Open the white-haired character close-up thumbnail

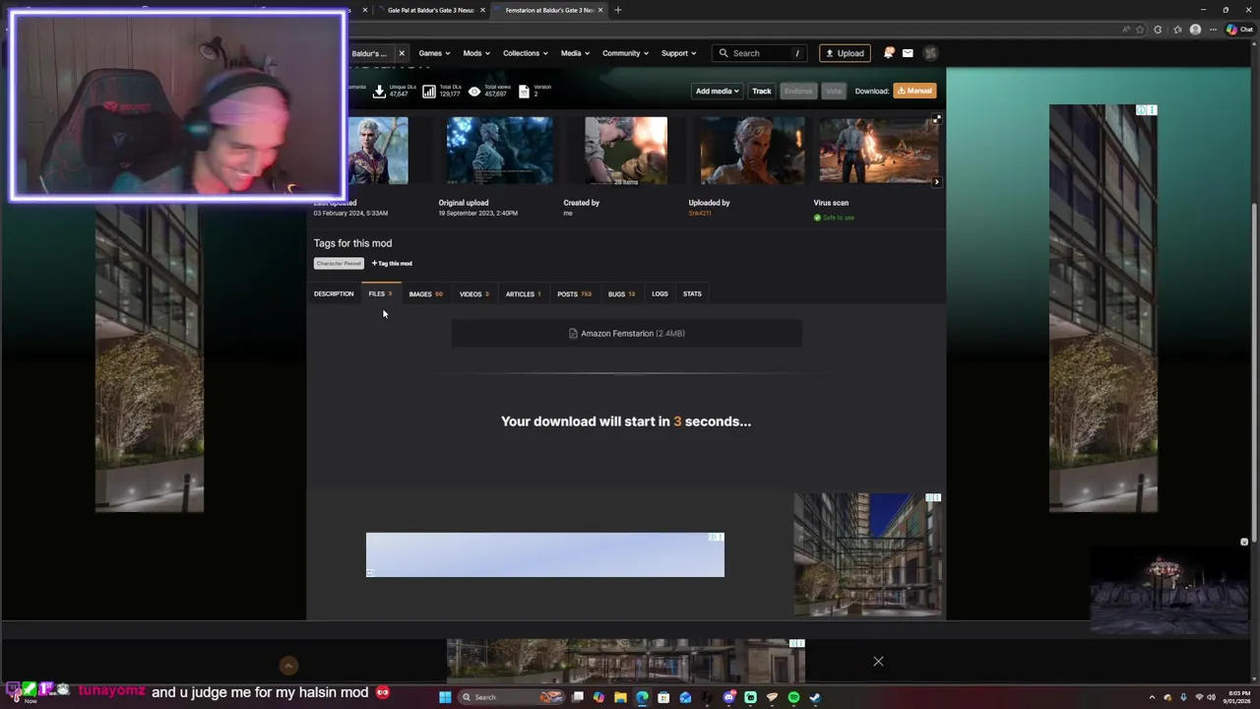coord(752,150)
